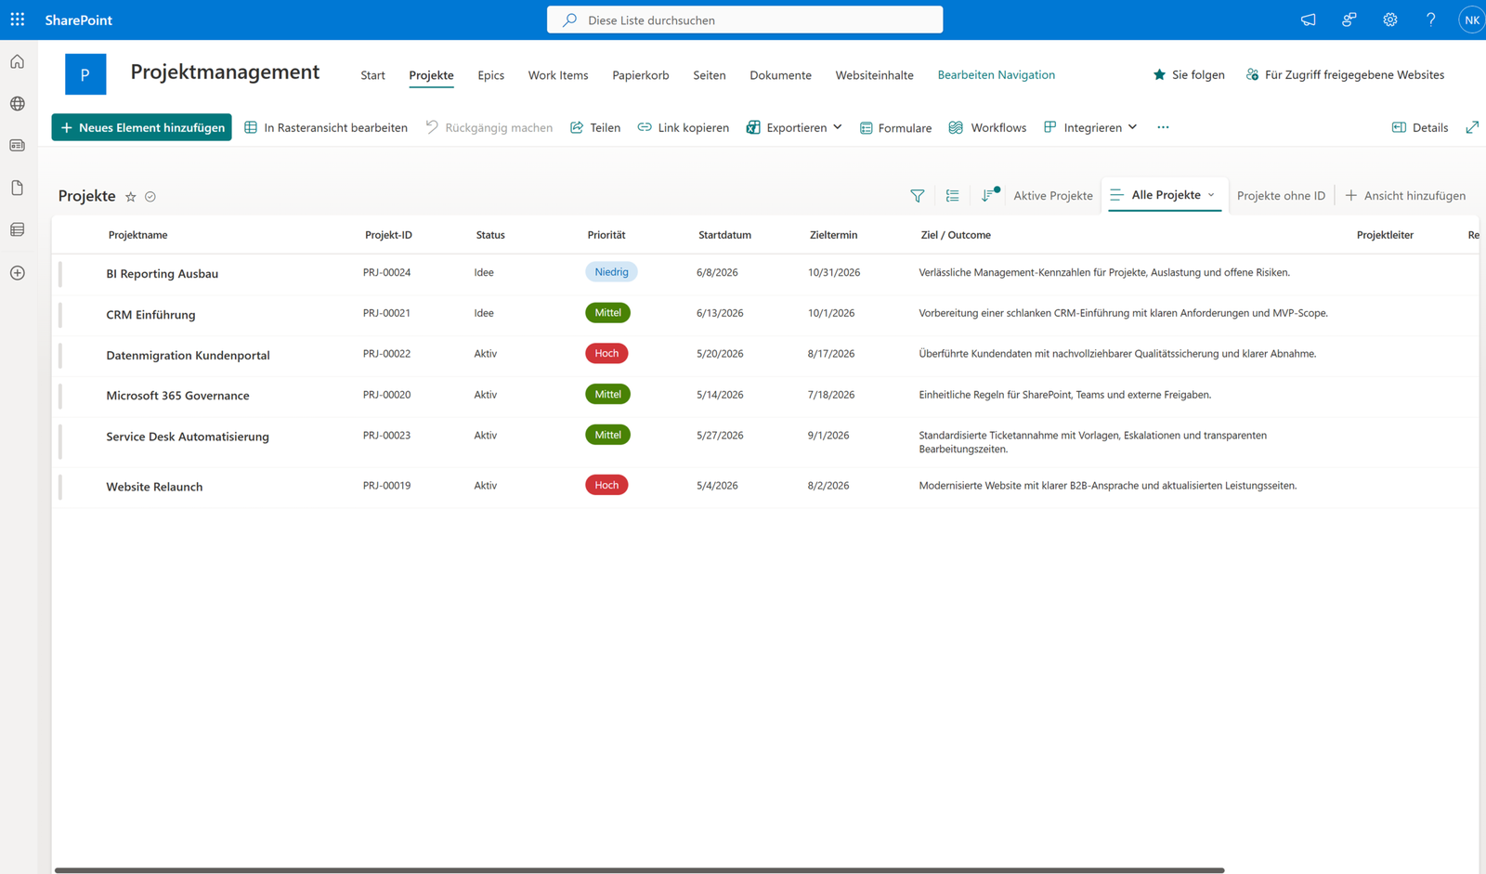Open the Microsoft 365 Governance item

point(177,396)
